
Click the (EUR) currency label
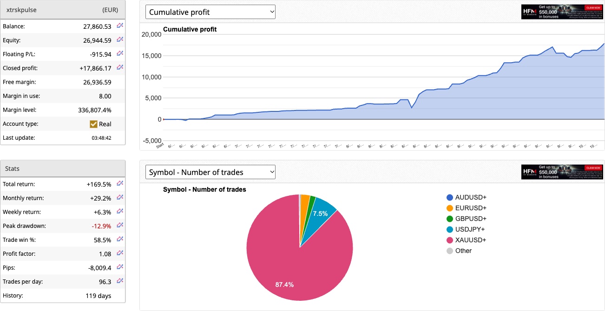[x=110, y=10]
